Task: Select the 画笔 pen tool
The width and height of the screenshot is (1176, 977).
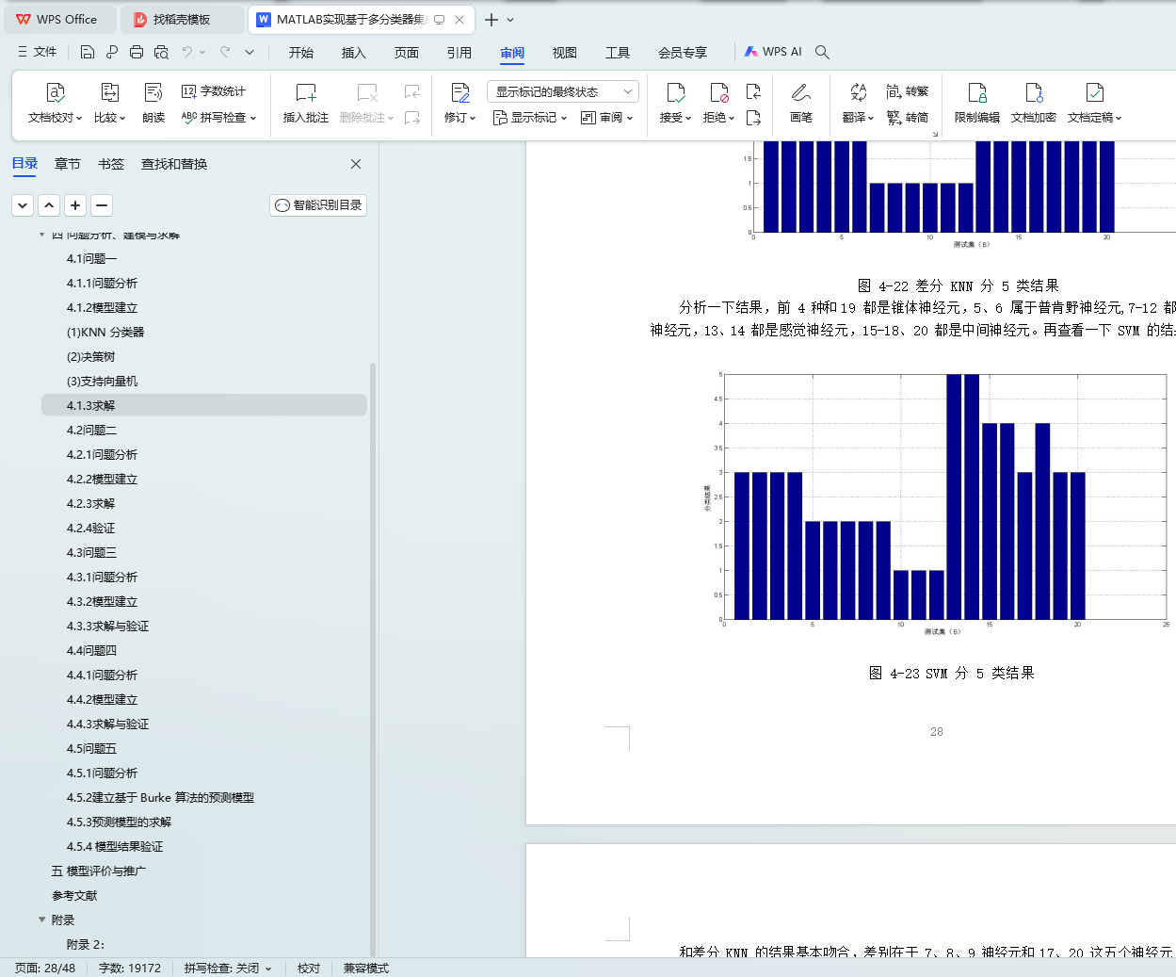Action: click(801, 104)
